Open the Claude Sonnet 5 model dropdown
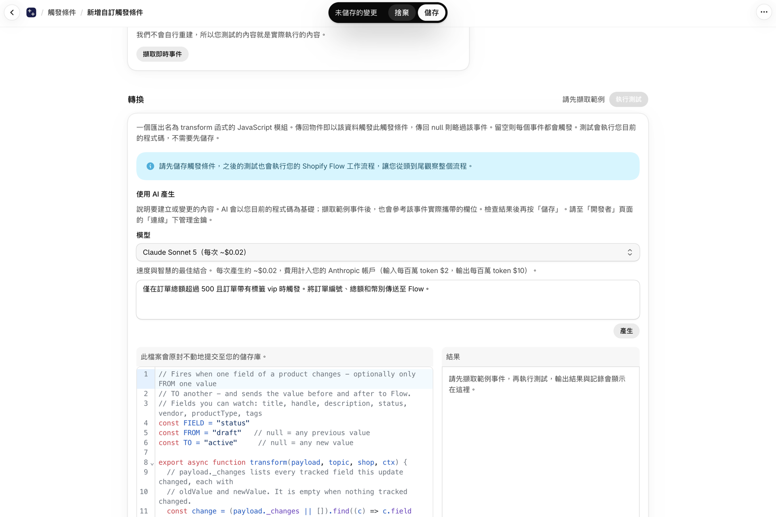The height and width of the screenshot is (517, 776). point(388,252)
